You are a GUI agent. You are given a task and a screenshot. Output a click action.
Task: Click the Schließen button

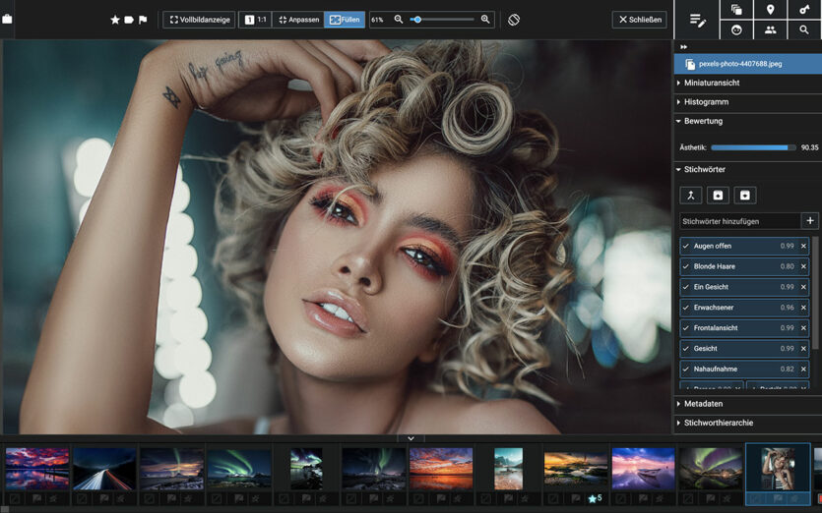[639, 20]
